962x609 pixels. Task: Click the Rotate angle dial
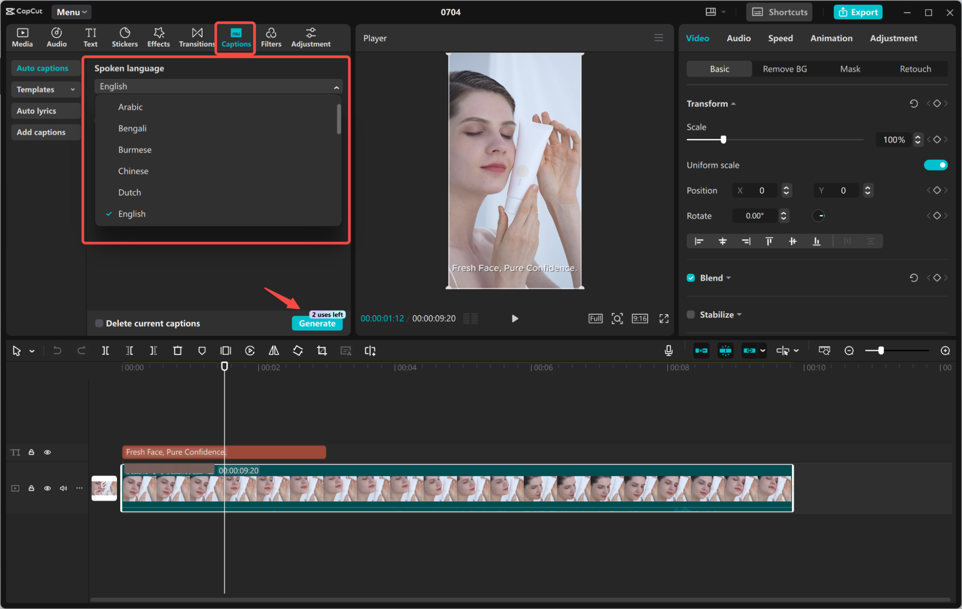tap(819, 216)
